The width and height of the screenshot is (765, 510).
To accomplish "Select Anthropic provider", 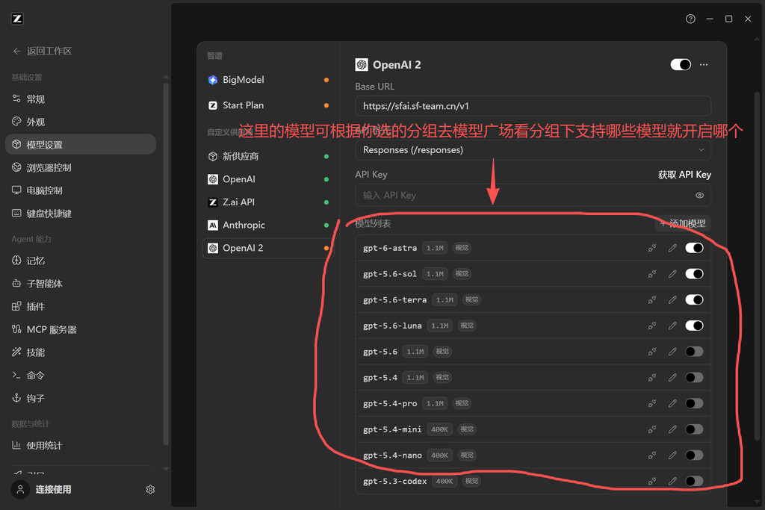I will click(x=268, y=226).
